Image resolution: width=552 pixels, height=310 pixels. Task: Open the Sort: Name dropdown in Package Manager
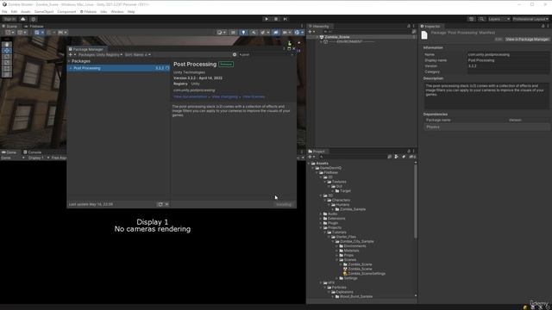click(x=138, y=55)
